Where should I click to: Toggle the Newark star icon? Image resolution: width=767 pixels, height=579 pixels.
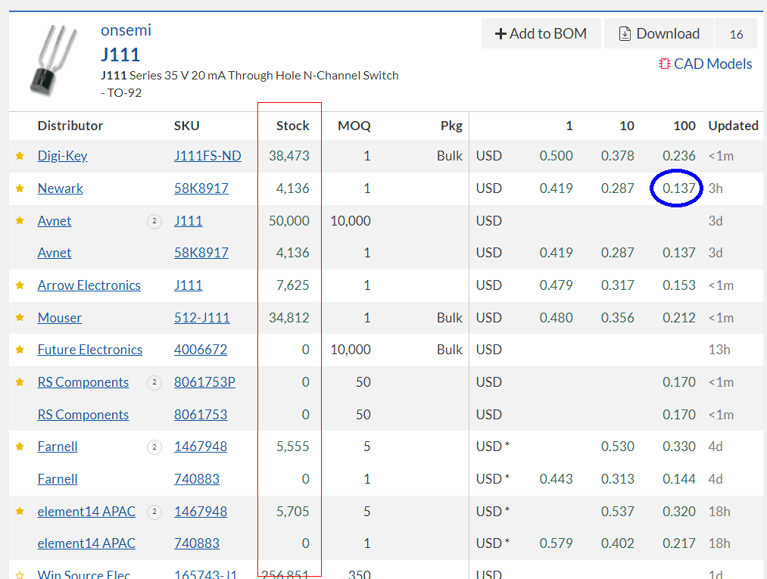click(x=20, y=188)
